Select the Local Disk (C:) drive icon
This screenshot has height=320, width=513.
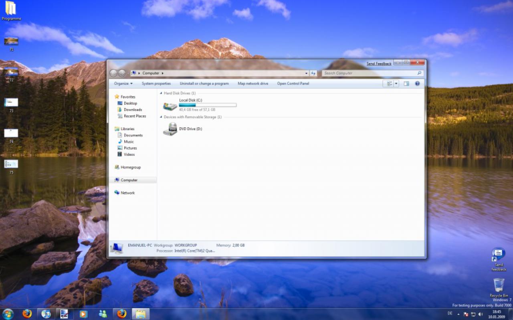170,106
